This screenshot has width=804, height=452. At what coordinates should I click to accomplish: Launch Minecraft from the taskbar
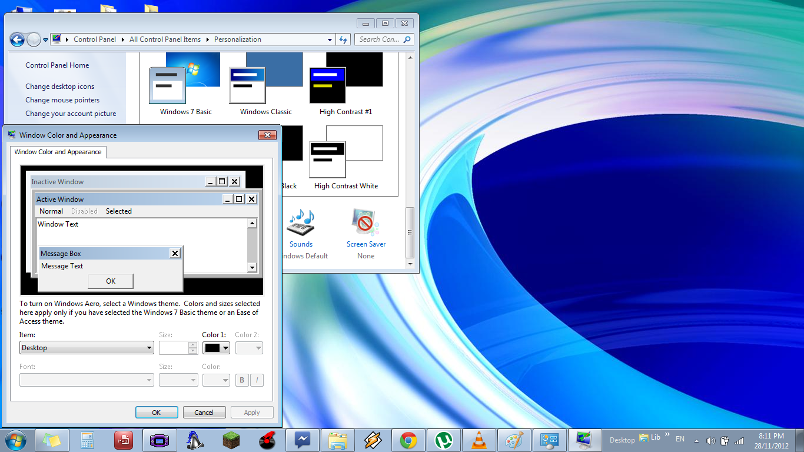[x=231, y=440]
